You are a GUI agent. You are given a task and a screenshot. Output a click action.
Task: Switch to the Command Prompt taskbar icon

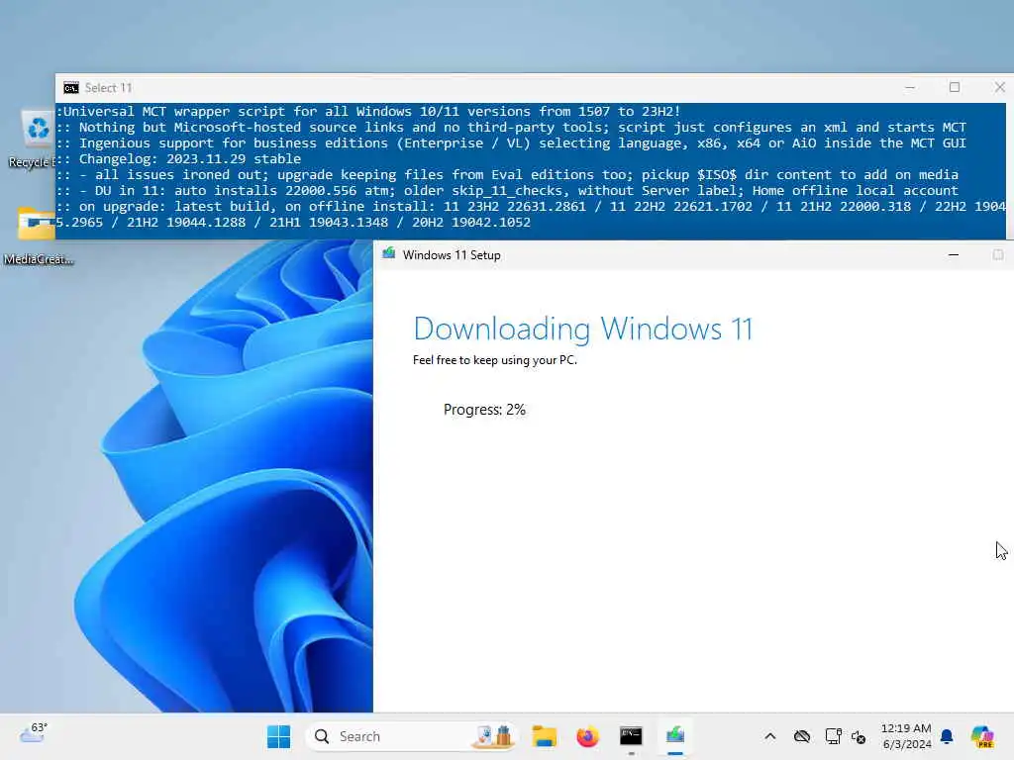631,736
